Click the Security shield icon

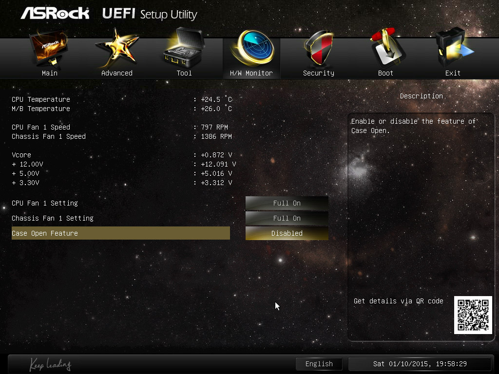(x=319, y=49)
